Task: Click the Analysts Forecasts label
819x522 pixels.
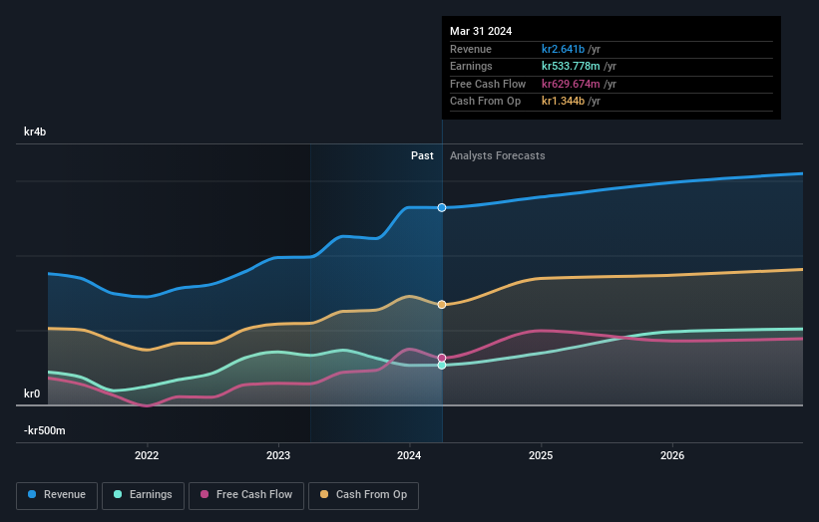Action: coord(497,156)
